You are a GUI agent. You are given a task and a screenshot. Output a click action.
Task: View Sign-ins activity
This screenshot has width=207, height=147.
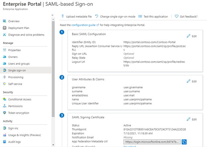[13, 128]
